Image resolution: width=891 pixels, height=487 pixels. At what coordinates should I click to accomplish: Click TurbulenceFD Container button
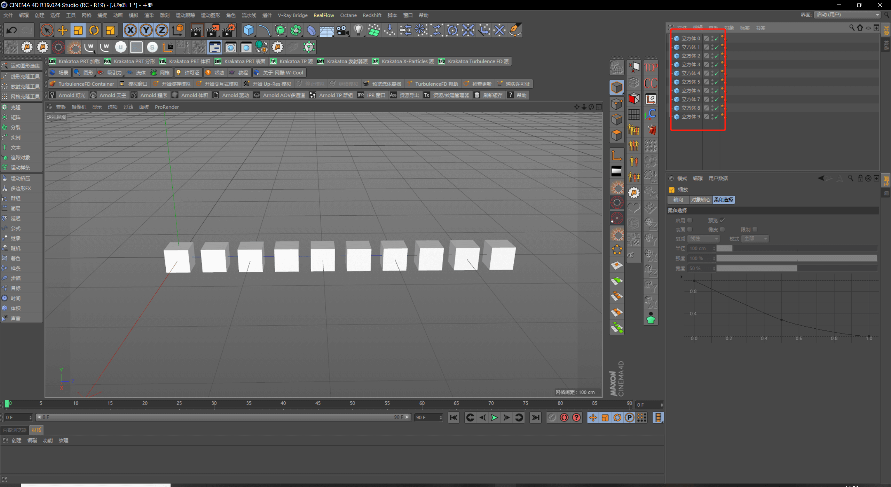click(82, 84)
